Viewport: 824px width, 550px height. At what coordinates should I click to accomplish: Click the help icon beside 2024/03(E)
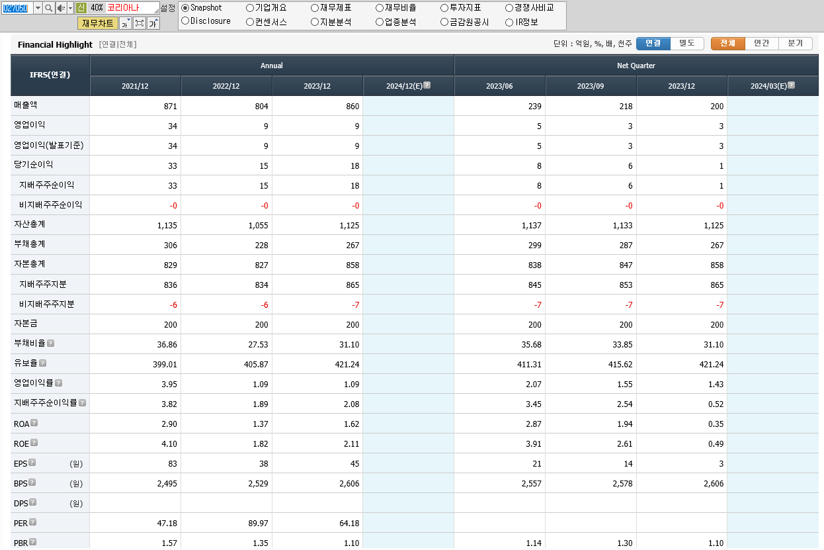click(x=792, y=85)
